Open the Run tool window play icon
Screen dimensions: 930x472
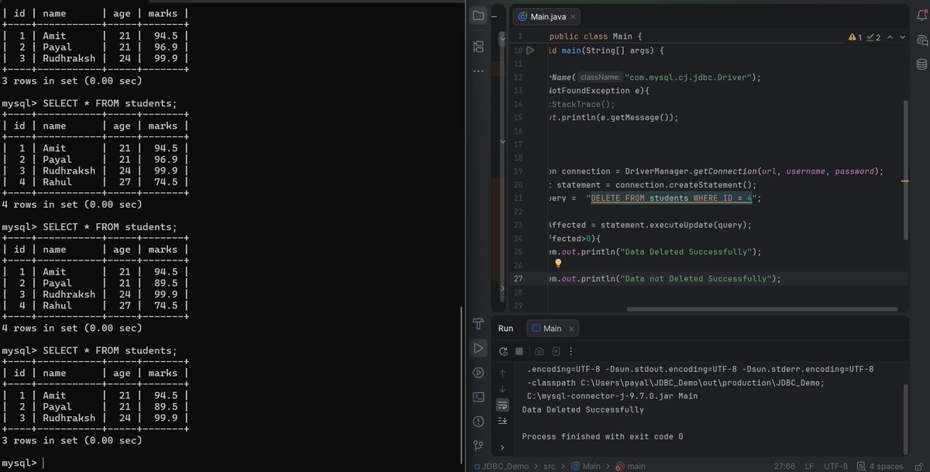point(478,348)
